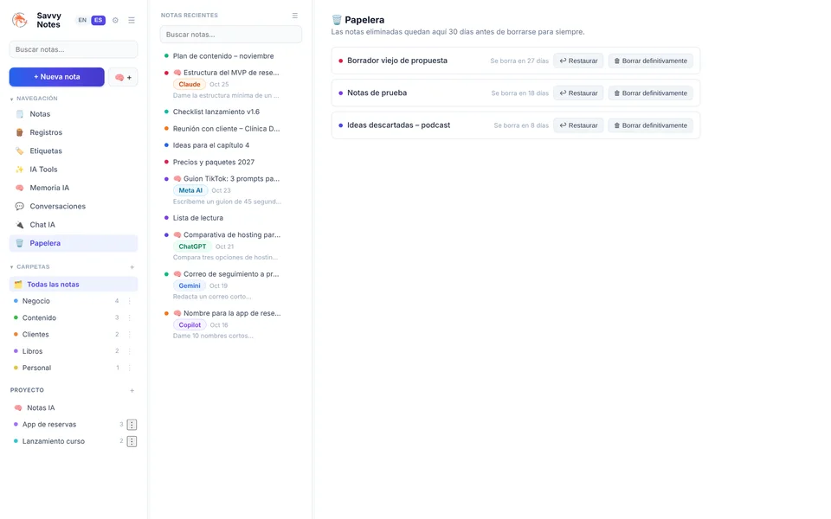The height and width of the screenshot is (519, 831).
Task: Open Registros in navigation
Action: [74, 132]
